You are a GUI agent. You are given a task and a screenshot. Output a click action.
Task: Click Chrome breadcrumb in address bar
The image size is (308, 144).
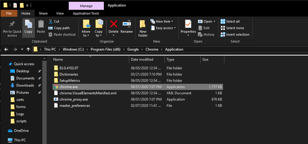pos(152,49)
